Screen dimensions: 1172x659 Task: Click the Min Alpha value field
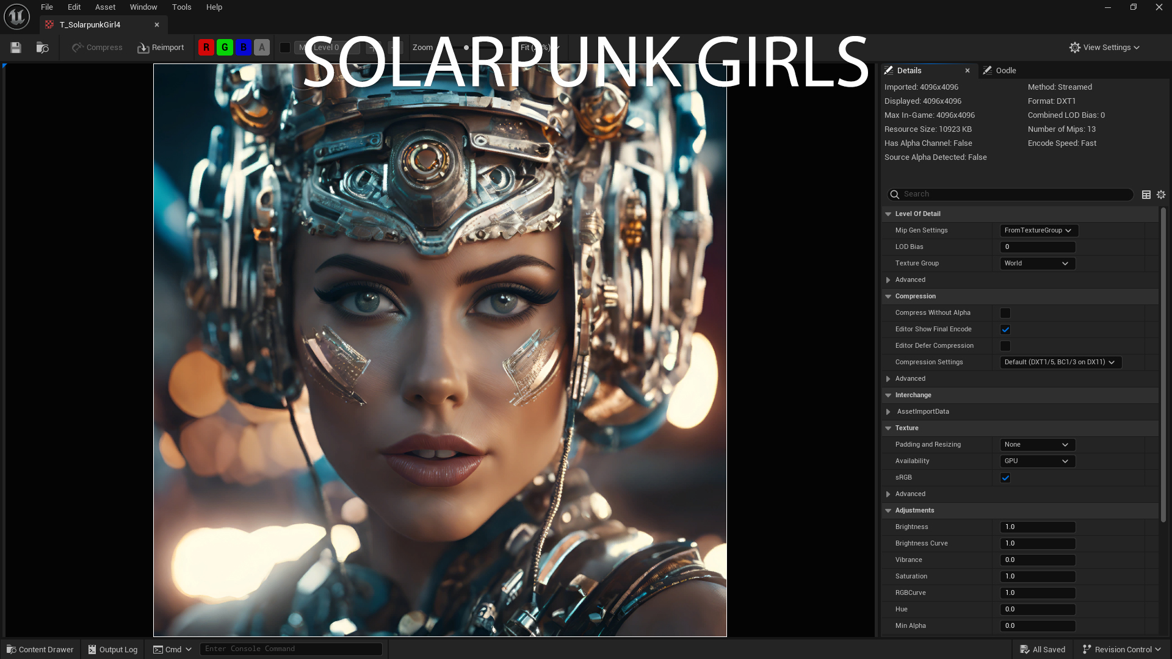point(1038,626)
